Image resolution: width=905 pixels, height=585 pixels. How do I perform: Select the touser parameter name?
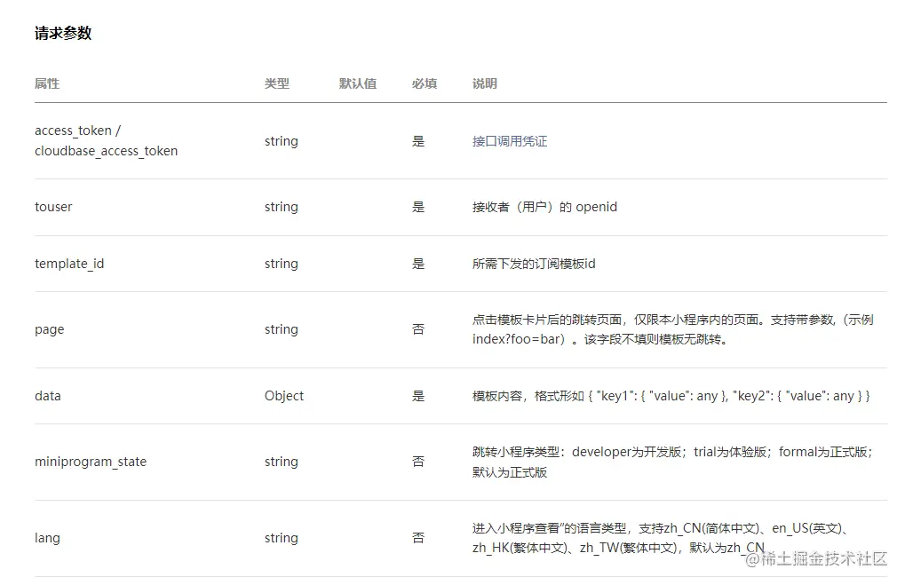click(53, 207)
